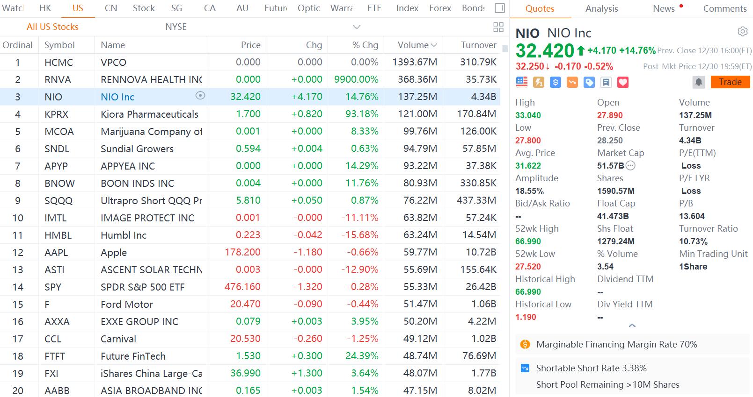This screenshot has width=753, height=397.
Task: Slide the stock list vertical scrollbar thumb
Action: tap(504, 49)
